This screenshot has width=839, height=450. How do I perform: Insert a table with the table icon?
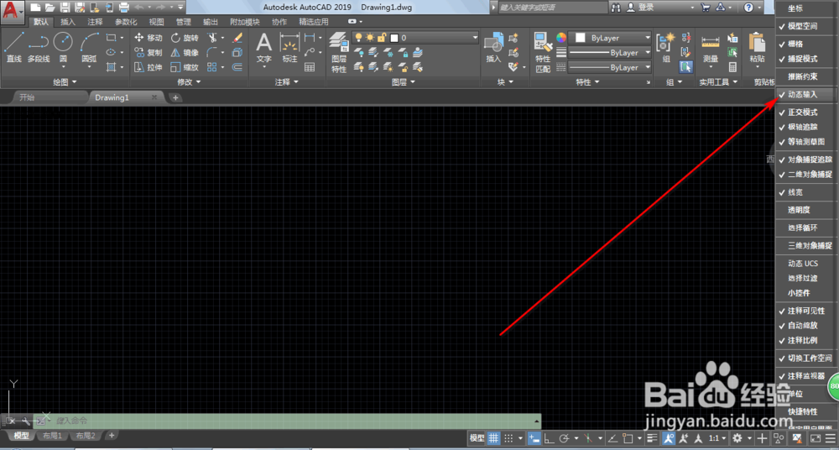(x=310, y=67)
